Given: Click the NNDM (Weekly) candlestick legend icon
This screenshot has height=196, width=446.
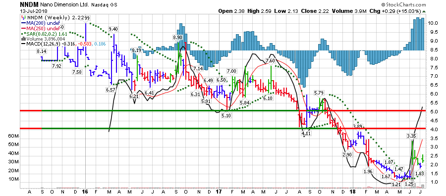Looking at the screenshot, I should point(23,18).
